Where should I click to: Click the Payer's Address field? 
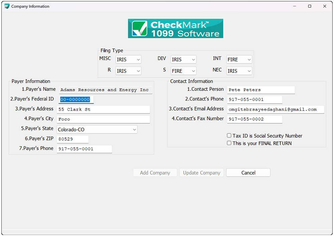pyautogui.click(x=103, y=109)
